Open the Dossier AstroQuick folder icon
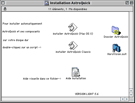This screenshot has height=103, width=135. coord(116,30)
